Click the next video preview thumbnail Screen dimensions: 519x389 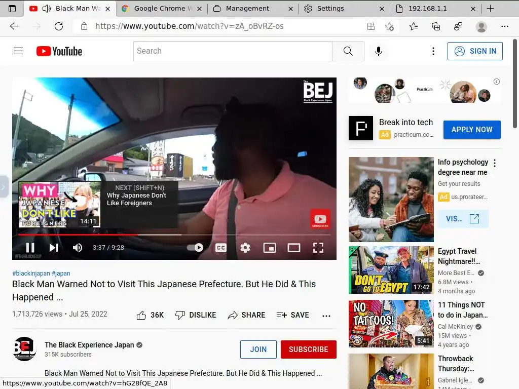(60, 204)
